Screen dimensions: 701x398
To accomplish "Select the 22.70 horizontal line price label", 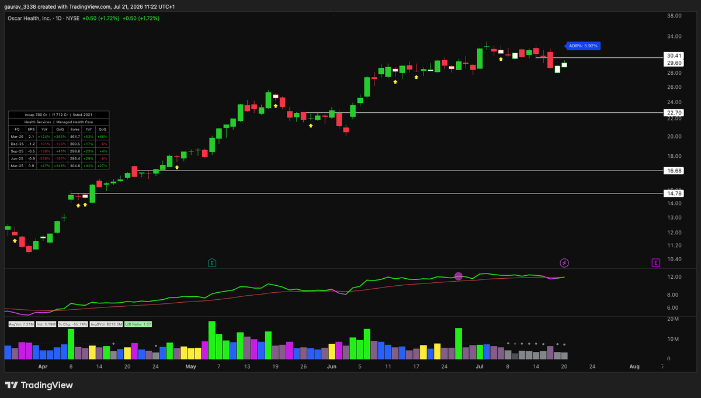I will [x=674, y=112].
